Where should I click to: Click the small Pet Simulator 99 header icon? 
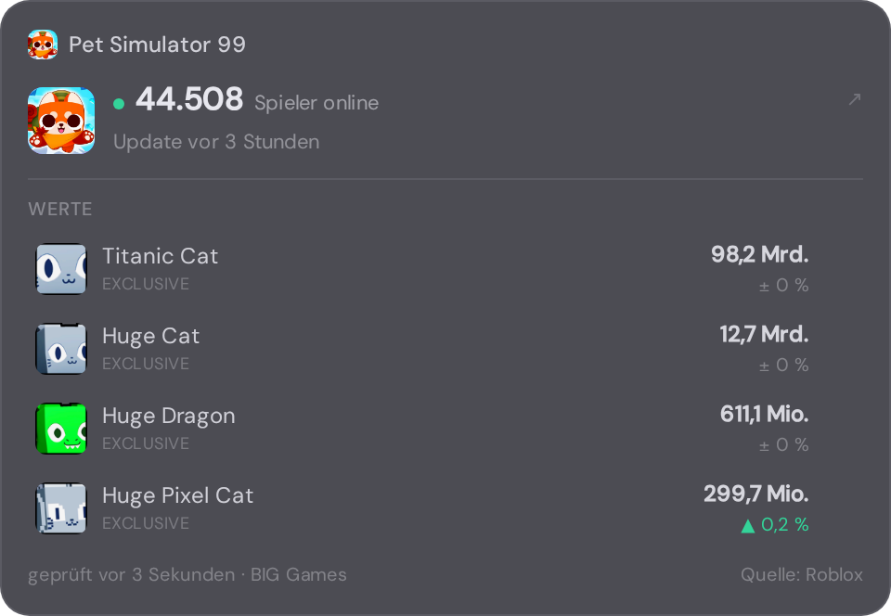click(x=43, y=45)
